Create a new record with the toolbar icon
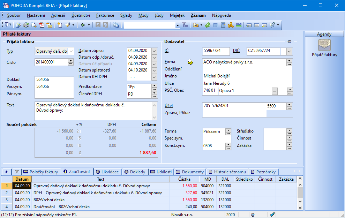 [60, 25]
